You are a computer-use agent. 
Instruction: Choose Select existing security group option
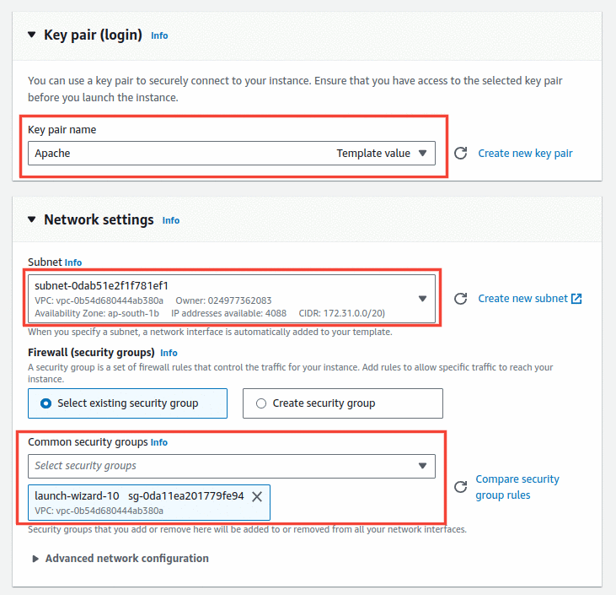[x=128, y=403]
